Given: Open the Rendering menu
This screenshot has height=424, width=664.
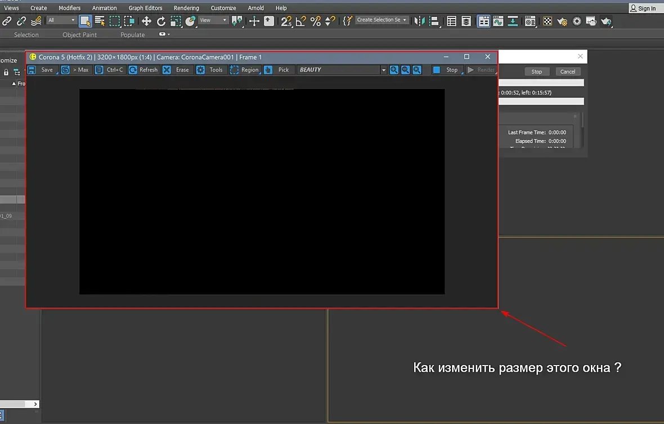Looking at the screenshot, I should pos(186,8).
